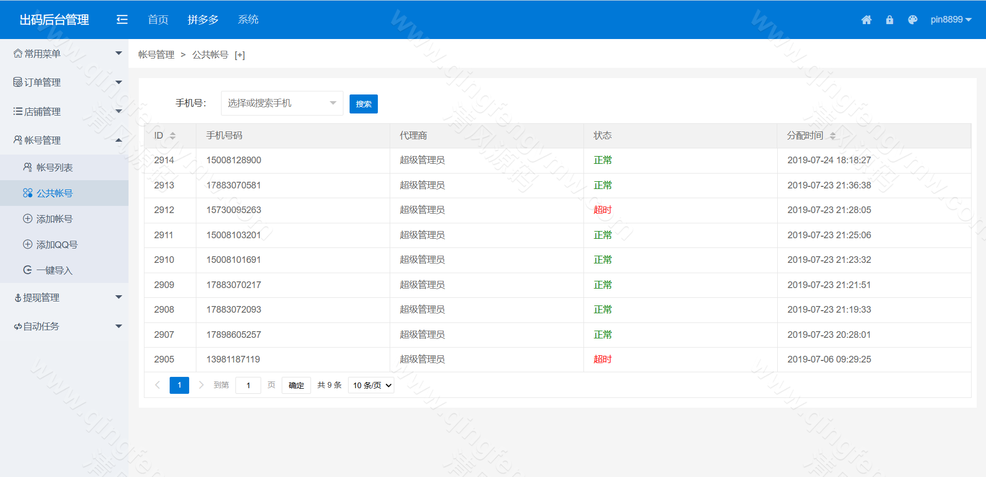Click the plus icon beside 添加帐号

[28, 218]
